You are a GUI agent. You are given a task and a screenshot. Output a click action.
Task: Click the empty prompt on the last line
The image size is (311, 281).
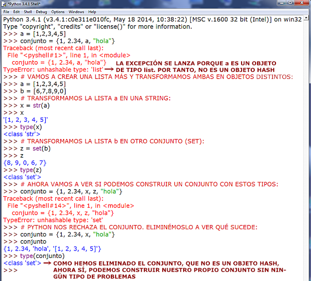pyautogui.click(x=11, y=270)
